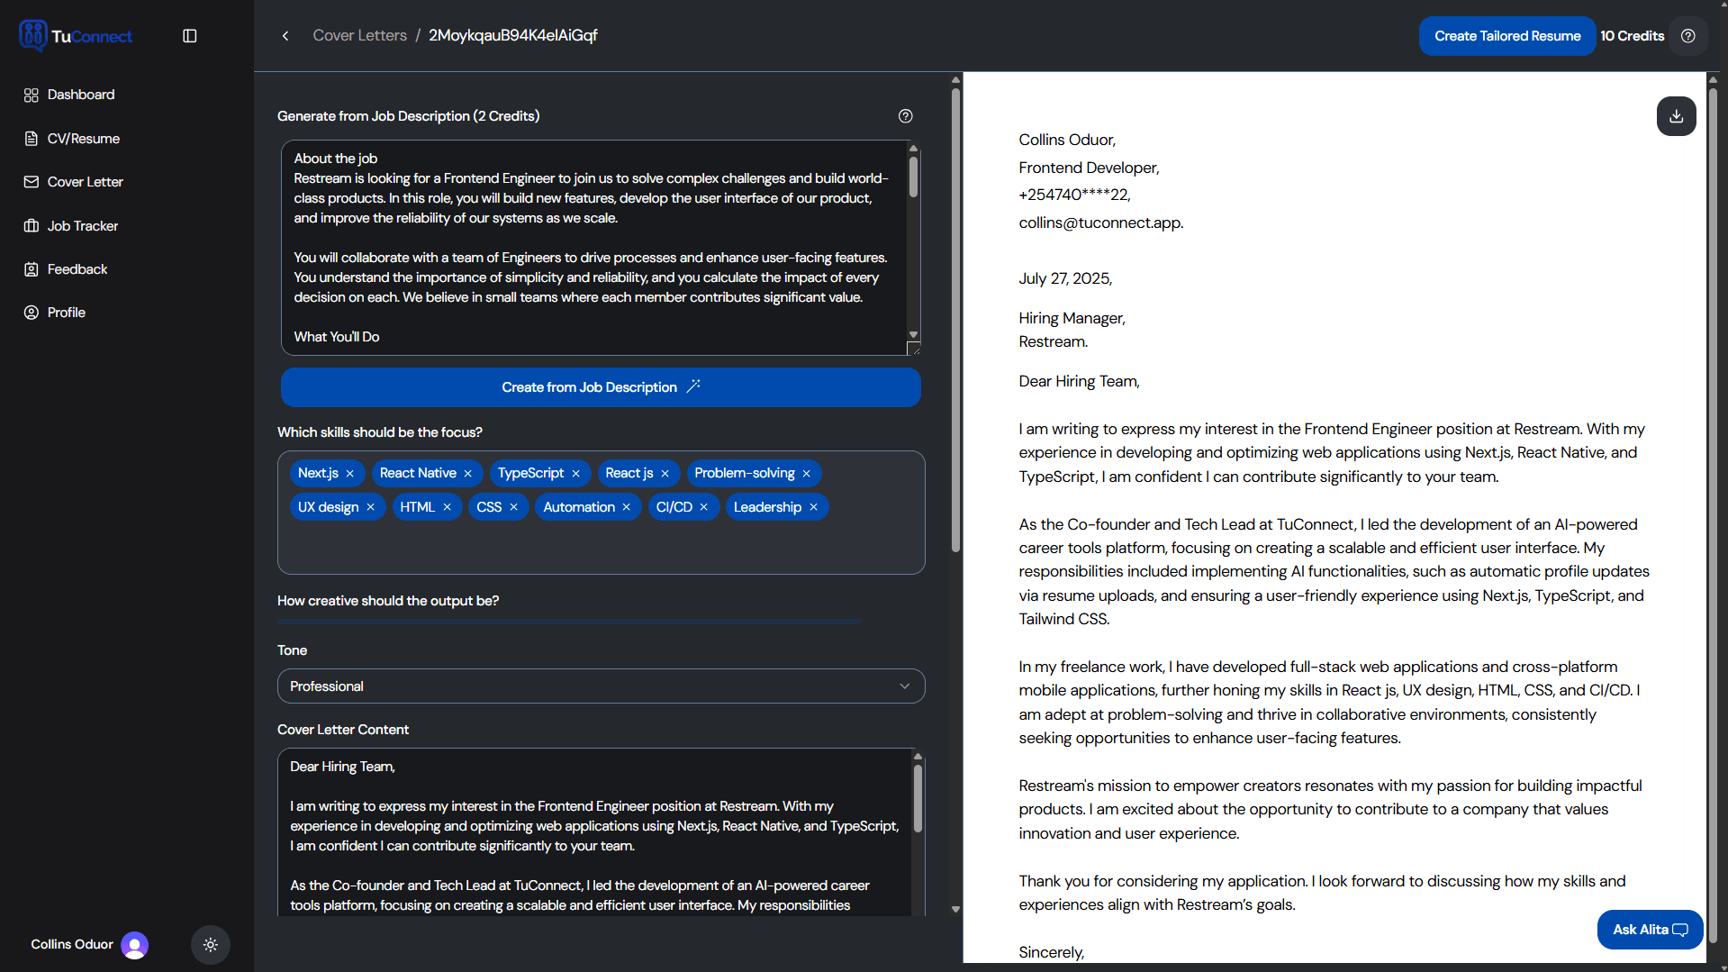The image size is (1728, 972).
Task: Click the Create Tailored Resume button
Action: [x=1506, y=36]
